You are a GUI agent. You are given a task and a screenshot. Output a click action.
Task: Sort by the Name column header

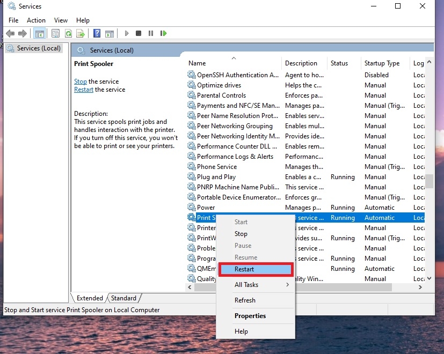click(x=234, y=63)
